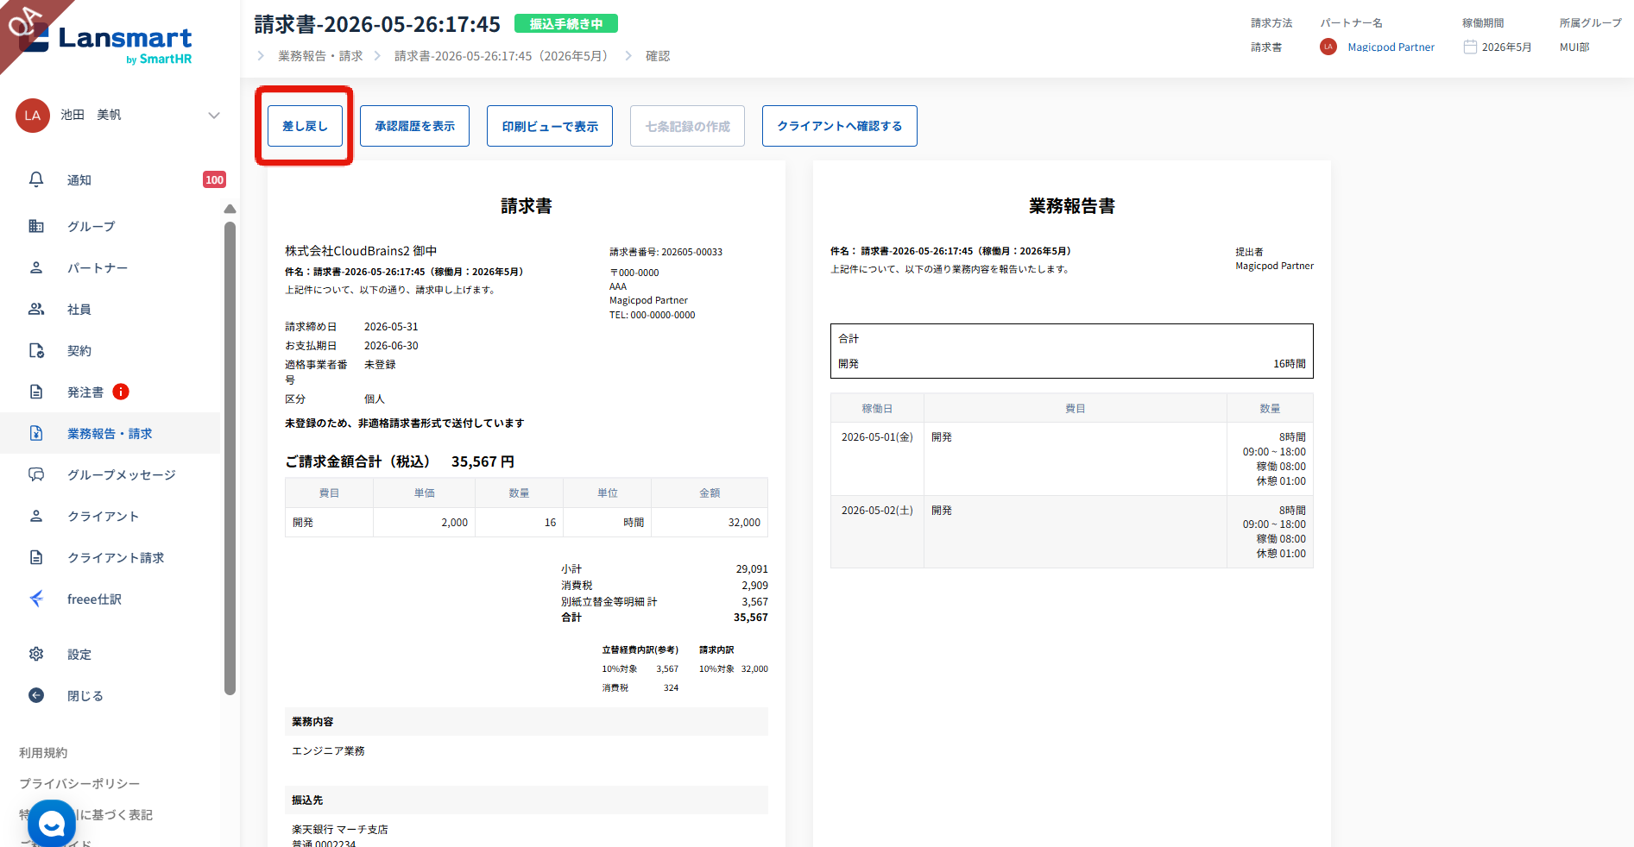Click クライアントへ確認する button
The image size is (1634, 847).
tap(840, 126)
